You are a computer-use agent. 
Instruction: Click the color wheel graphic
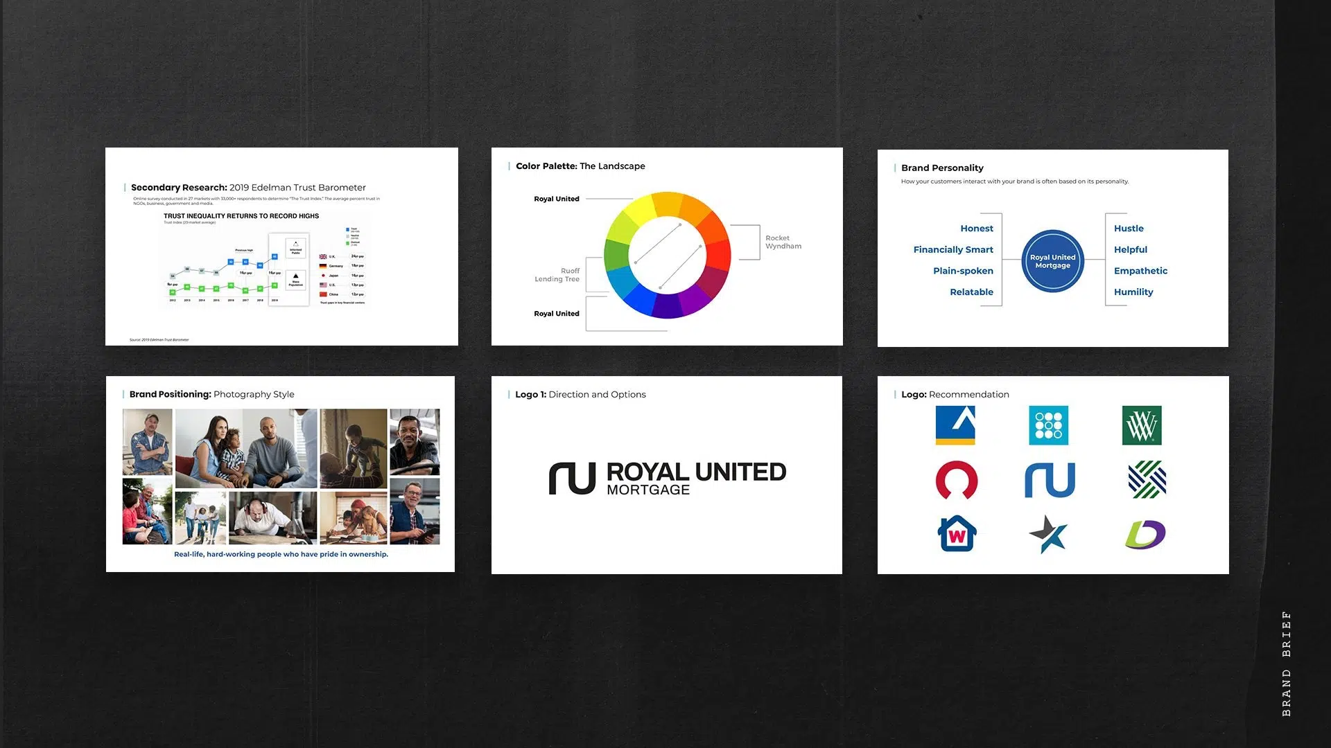[x=667, y=255]
